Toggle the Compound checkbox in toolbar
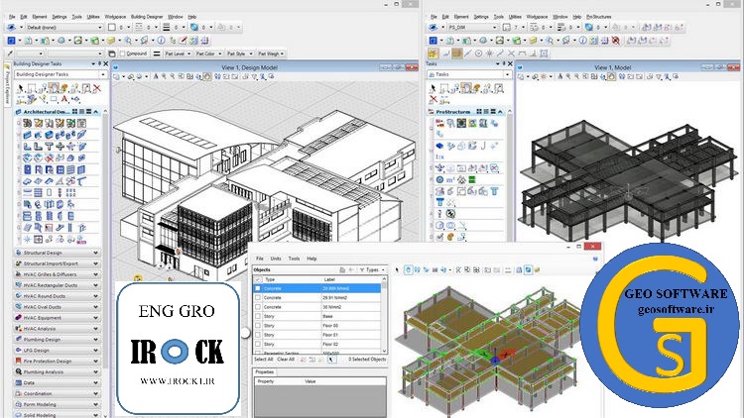Image resolution: width=744 pixels, height=418 pixels. [123, 53]
